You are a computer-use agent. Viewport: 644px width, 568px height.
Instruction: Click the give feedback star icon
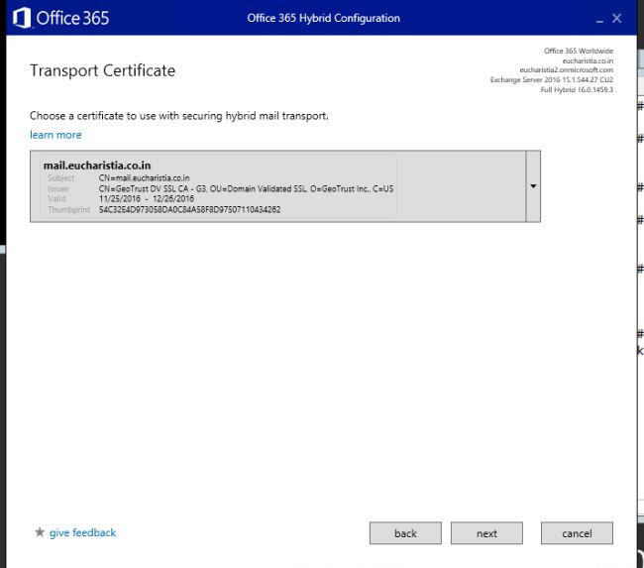(40, 532)
